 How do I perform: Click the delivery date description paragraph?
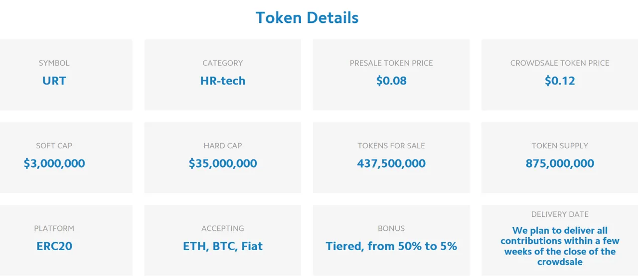coord(560,246)
